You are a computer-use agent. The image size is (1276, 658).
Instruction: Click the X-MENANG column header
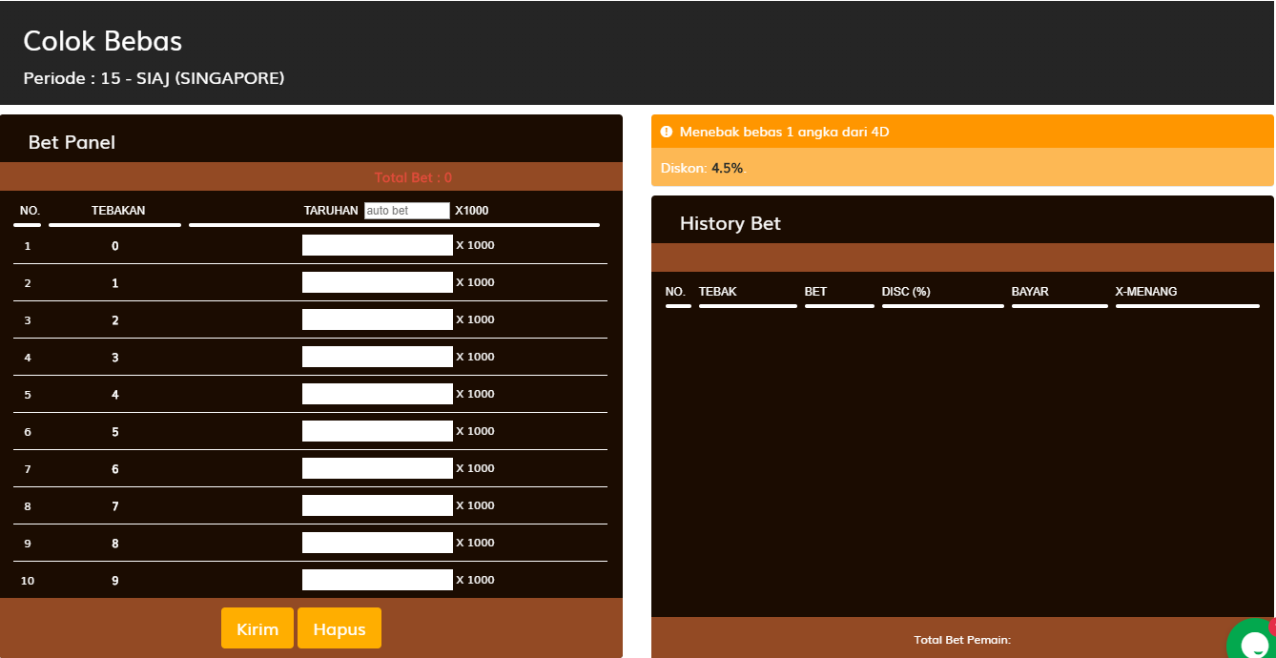tap(1146, 292)
